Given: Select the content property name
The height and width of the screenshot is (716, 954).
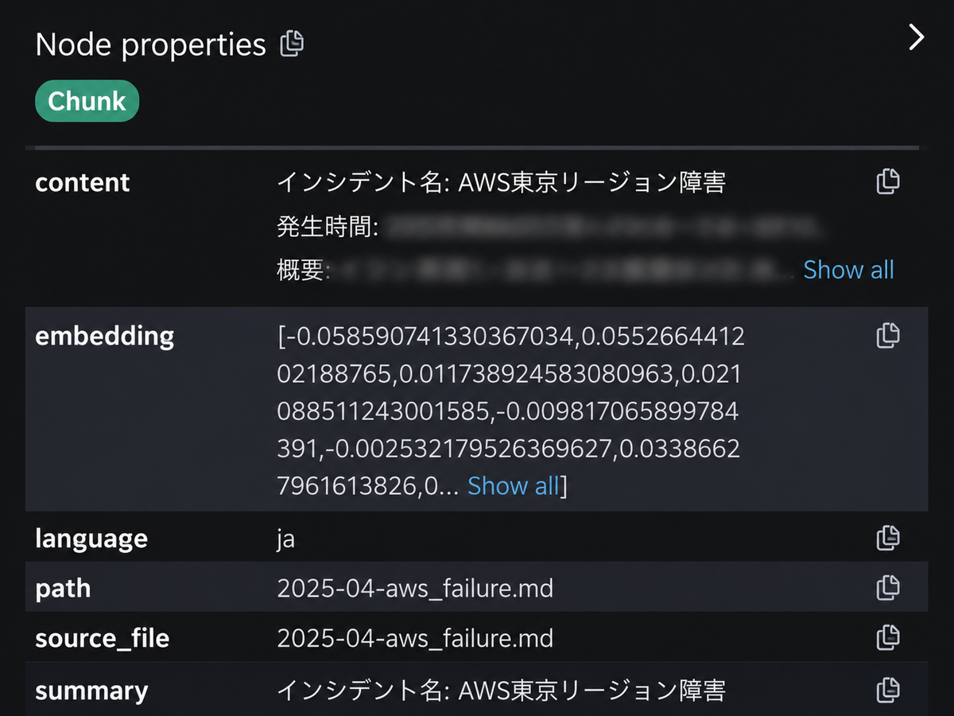Looking at the screenshot, I should 83,182.
